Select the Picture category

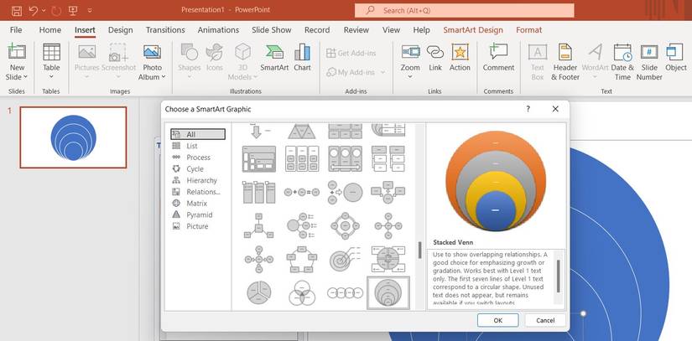tap(198, 226)
